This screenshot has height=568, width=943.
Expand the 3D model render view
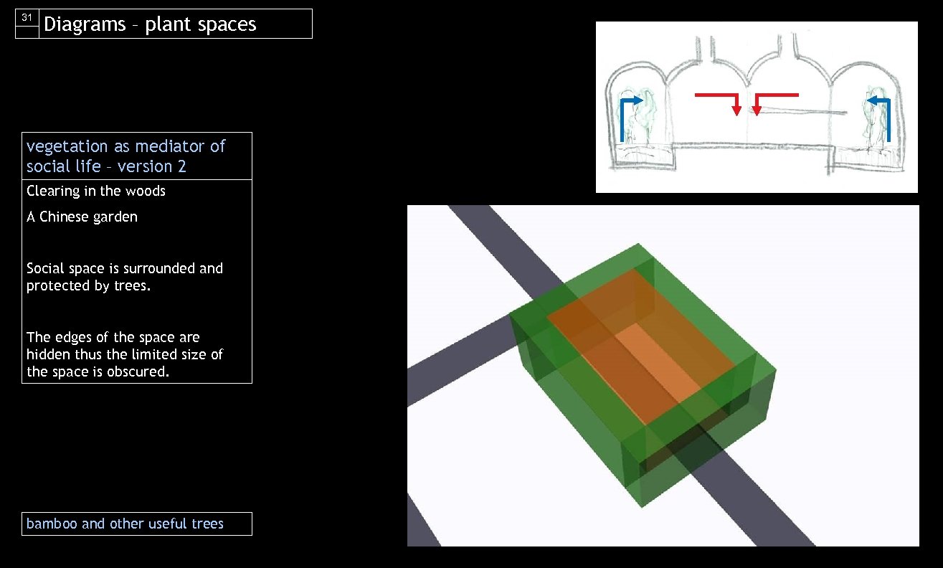pos(663,375)
